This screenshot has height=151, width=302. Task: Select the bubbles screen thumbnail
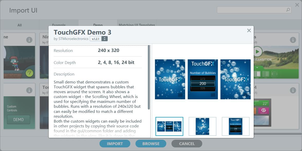[203, 126]
